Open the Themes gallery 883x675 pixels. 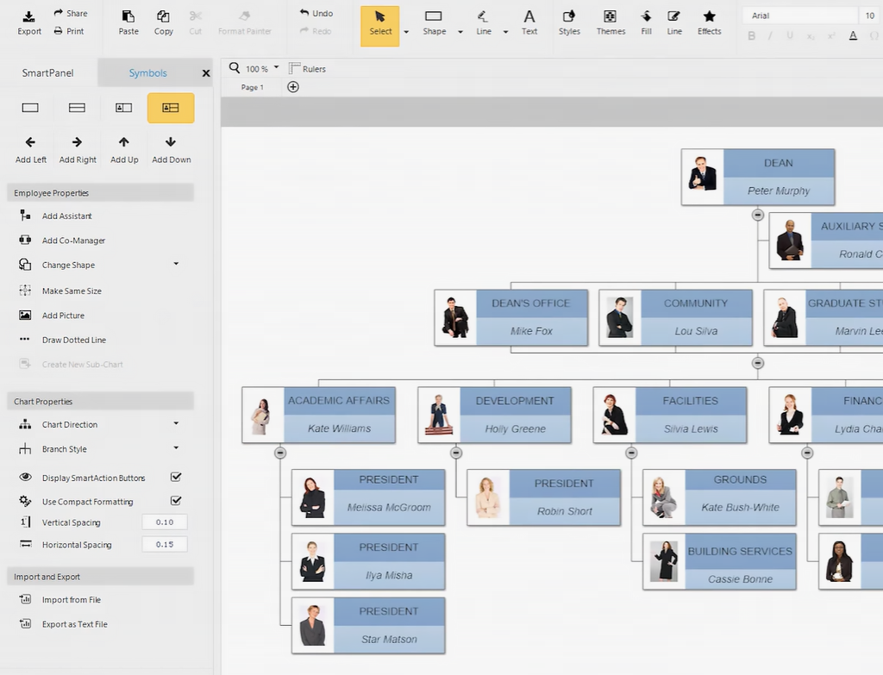(611, 22)
